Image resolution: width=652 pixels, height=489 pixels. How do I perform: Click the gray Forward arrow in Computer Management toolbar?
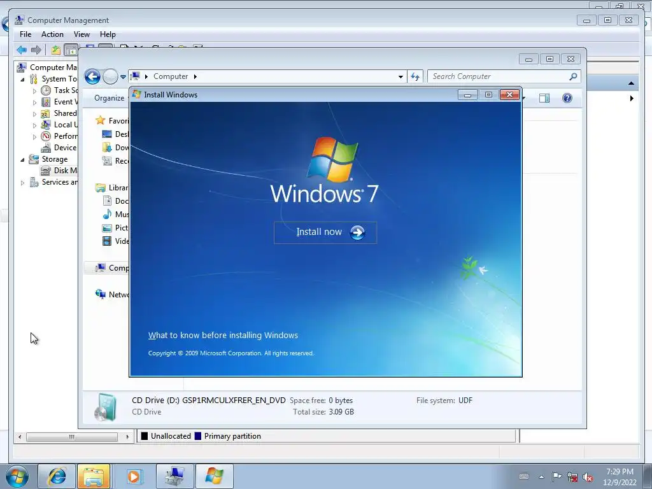pyautogui.click(x=36, y=50)
